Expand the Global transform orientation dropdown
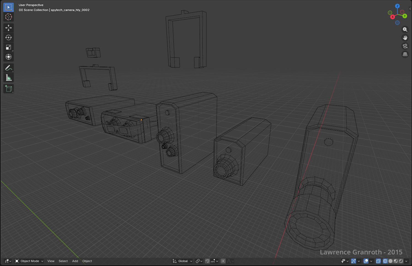The height and width of the screenshot is (266, 412). click(183, 261)
